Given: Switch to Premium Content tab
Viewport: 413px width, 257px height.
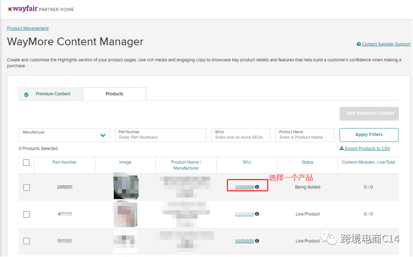Looking at the screenshot, I should click(x=50, y=94).
